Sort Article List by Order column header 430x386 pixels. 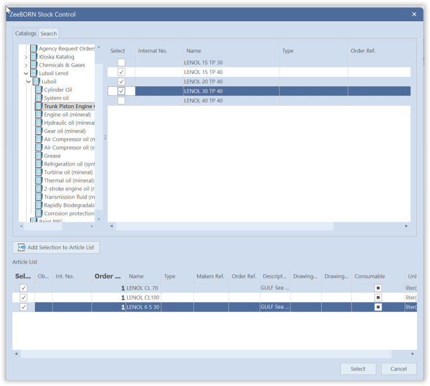pos(108,276)
